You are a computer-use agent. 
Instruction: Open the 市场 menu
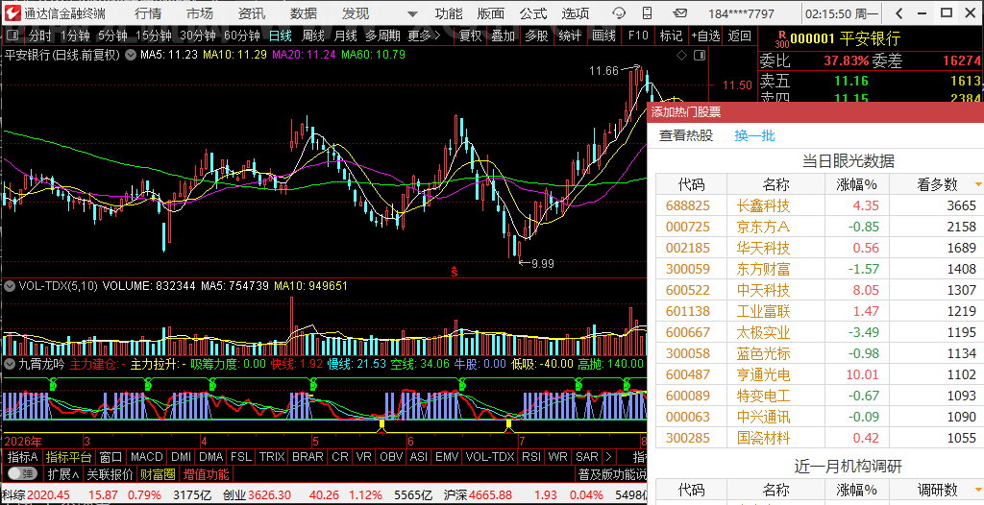[200, 13]
